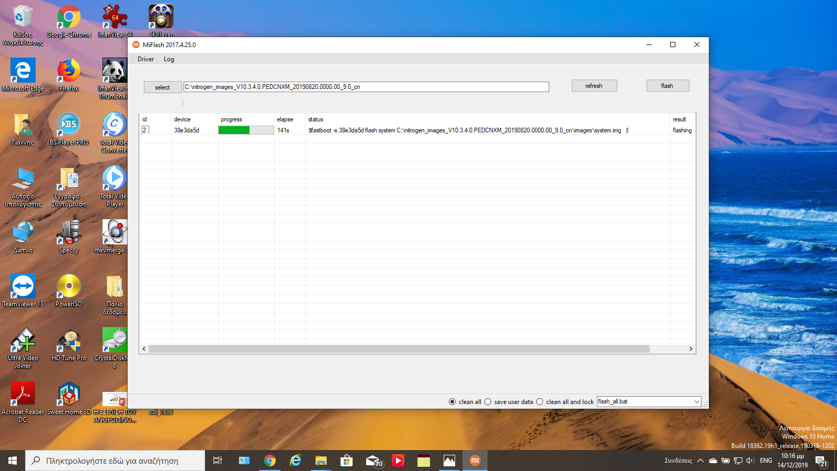Click the ROM folder path field

pyautogui.click(x=366, y=87)
